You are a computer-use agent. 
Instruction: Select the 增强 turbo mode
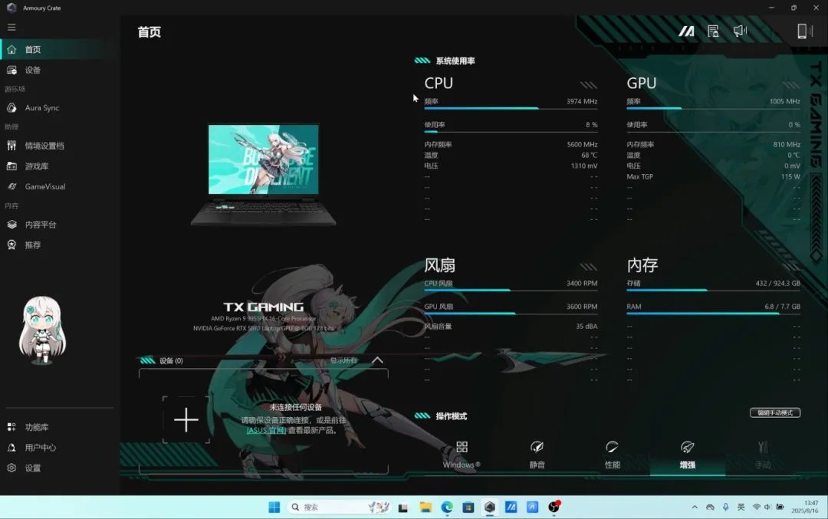688,455
